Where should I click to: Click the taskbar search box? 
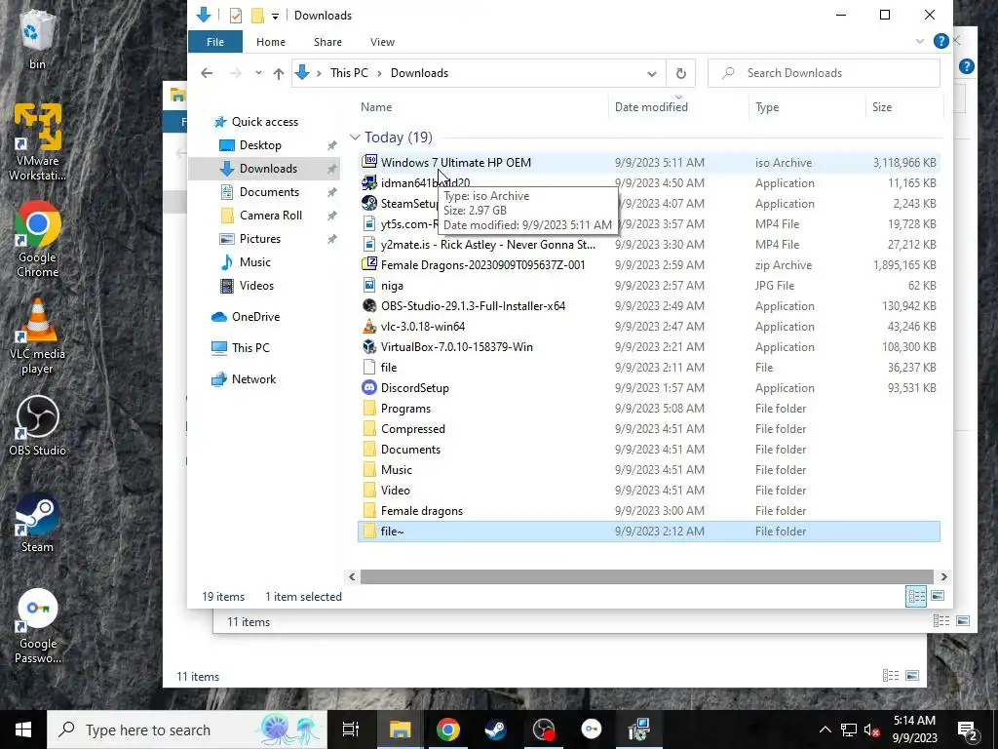(187, 729)
